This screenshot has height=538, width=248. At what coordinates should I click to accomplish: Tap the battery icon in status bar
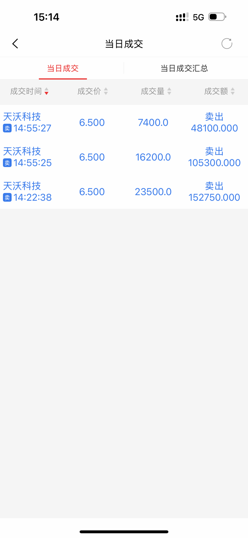[x=217, y=17]
